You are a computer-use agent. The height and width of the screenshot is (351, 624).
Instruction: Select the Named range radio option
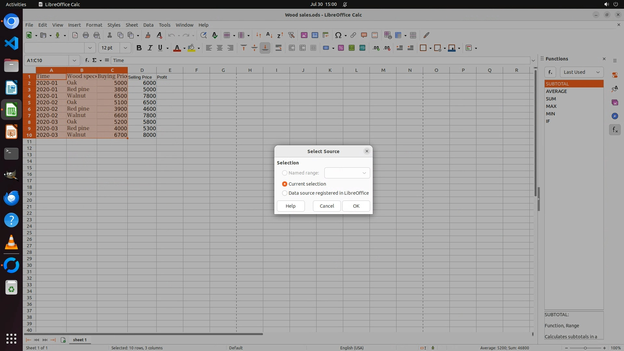click(x=285, y=173)
